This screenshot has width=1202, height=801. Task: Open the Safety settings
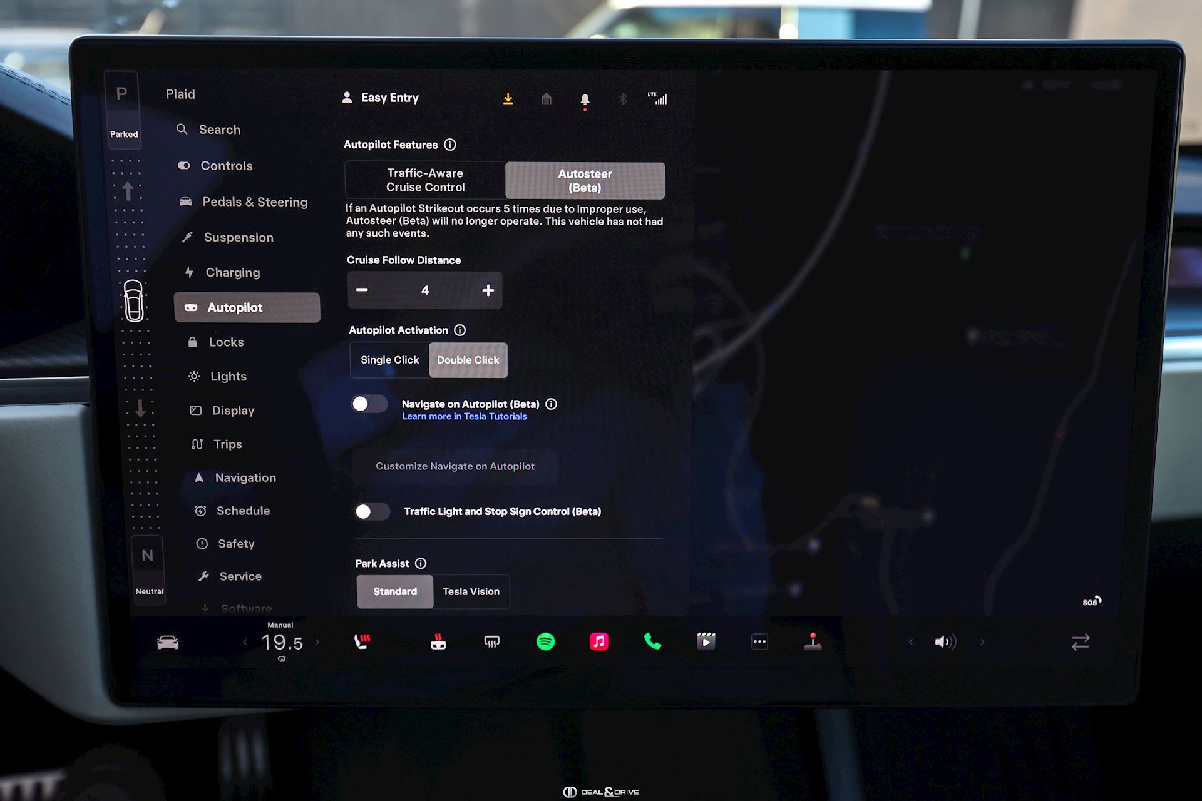(225, 544)
